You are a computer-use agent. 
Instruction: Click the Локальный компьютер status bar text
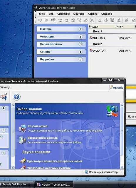103,172
